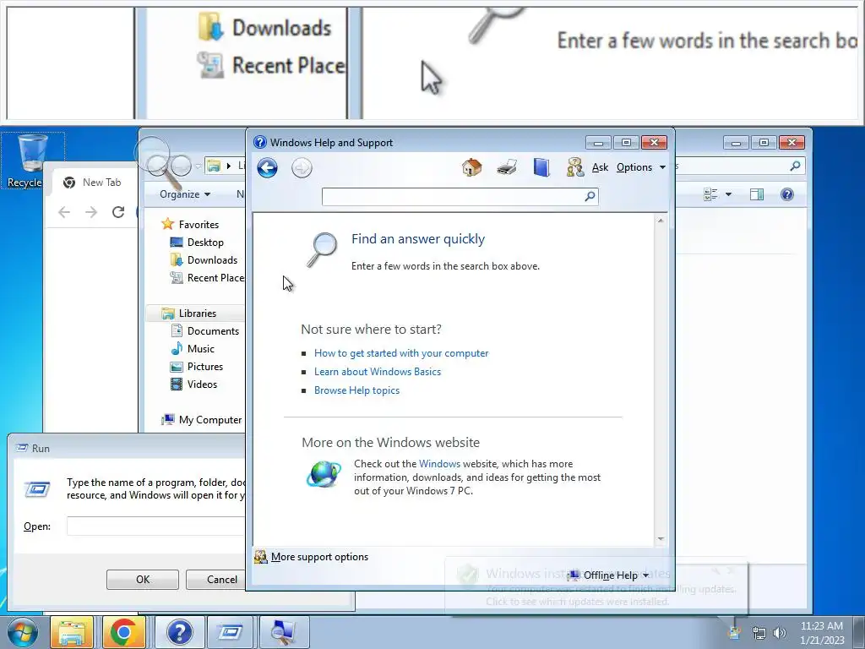Follow the Windows website link
The image size is (865, 649).
click(x=439, y=464)
